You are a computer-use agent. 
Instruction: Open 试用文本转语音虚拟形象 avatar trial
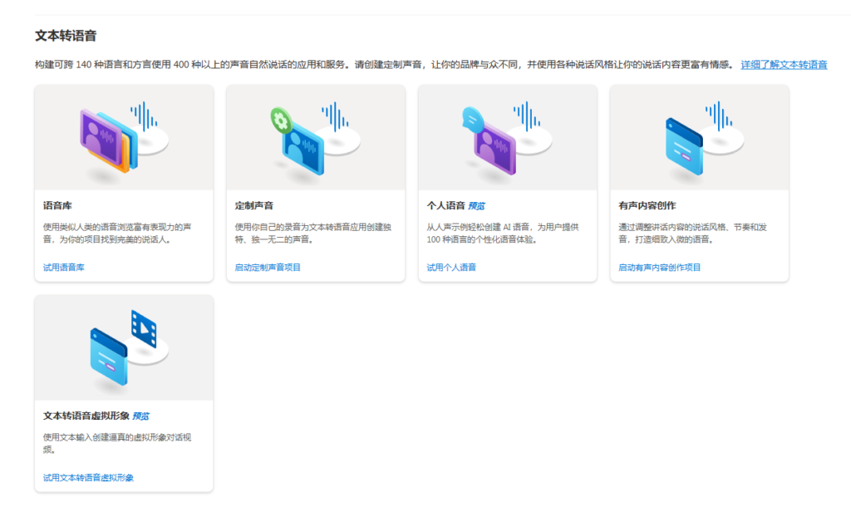[88, 478]
